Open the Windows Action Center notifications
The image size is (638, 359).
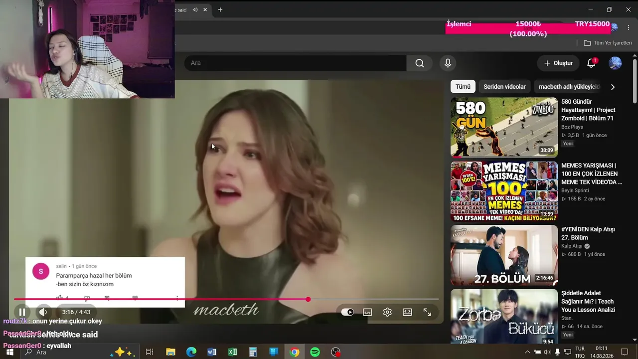(625, 352)
